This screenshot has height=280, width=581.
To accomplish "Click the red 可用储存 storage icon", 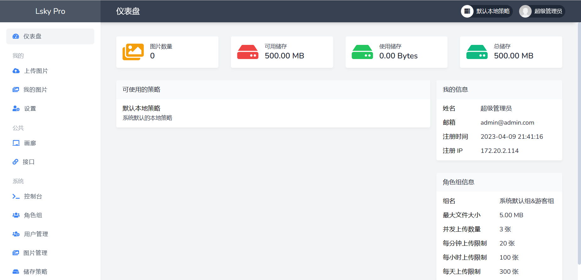I will point(248,52).
